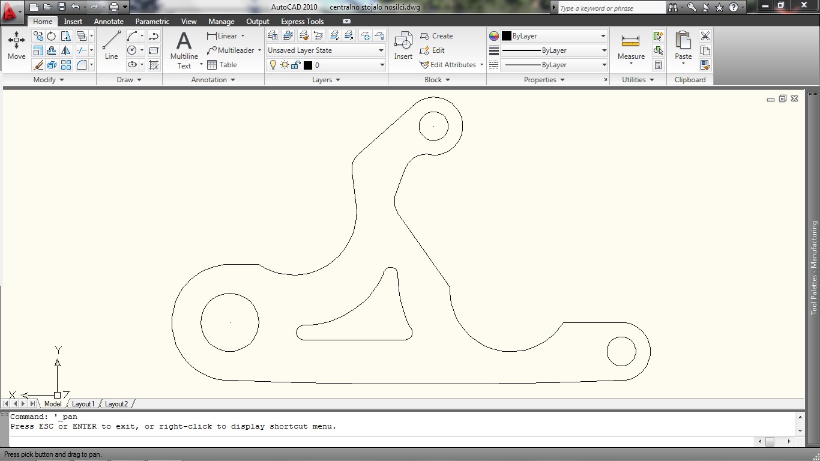
Task: Select the Rectangle drawing tool
Action: (154, 50)
